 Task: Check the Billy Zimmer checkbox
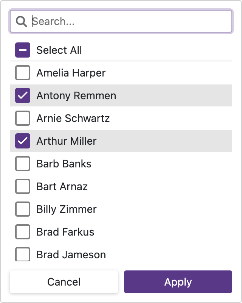(23, 209)
